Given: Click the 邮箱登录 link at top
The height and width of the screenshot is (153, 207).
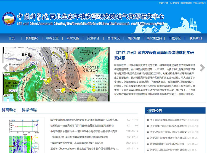Looking at the screenshot, I should click(163, 3).
